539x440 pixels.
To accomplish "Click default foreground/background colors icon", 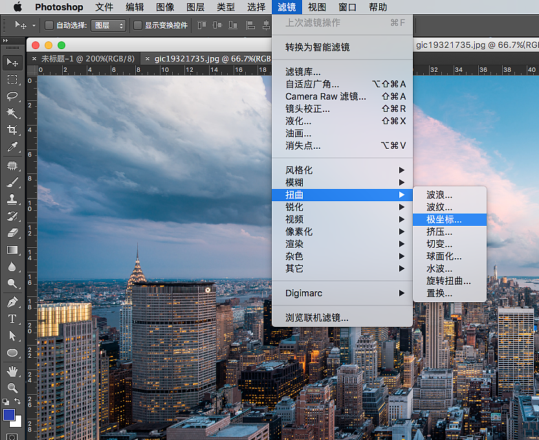I will coord(6,401).
